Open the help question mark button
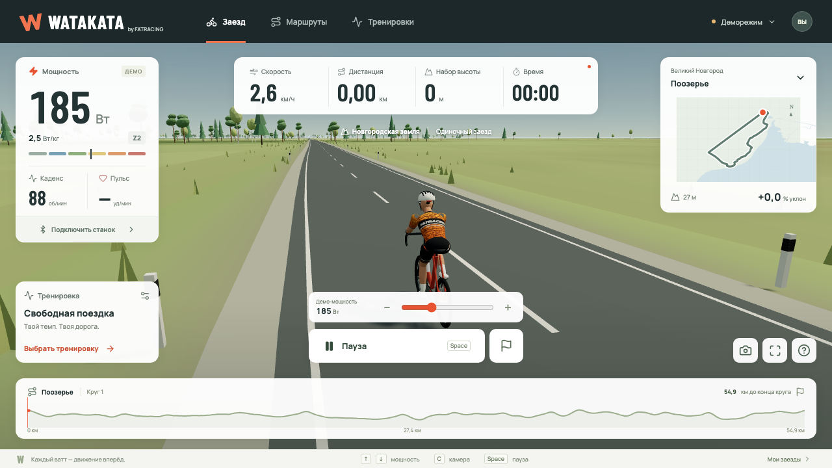 [x=804, y=350]
